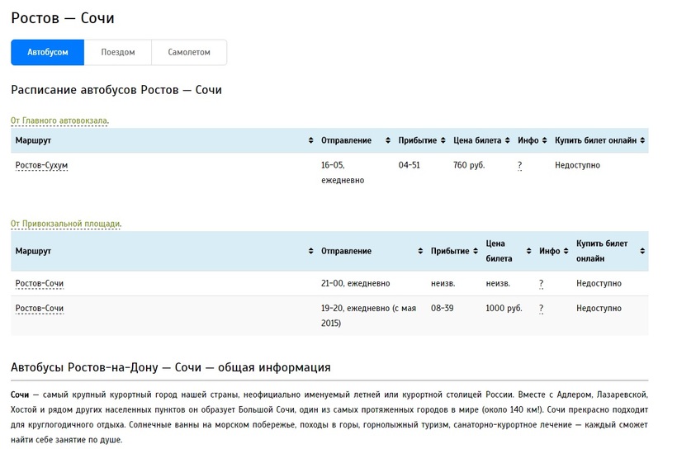Sort first table by Прибытие arrows icon
This screenshot has width=677, height=449.
tap(443, 140)
